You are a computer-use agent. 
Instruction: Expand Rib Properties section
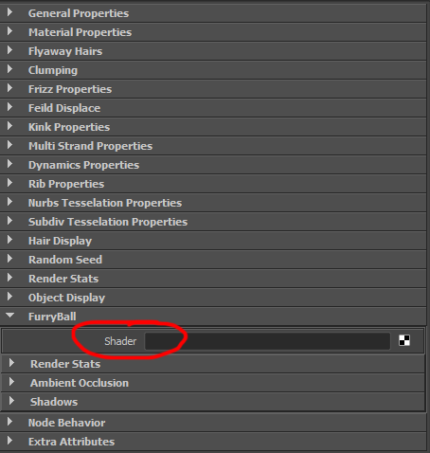click(x=9, y=183)
